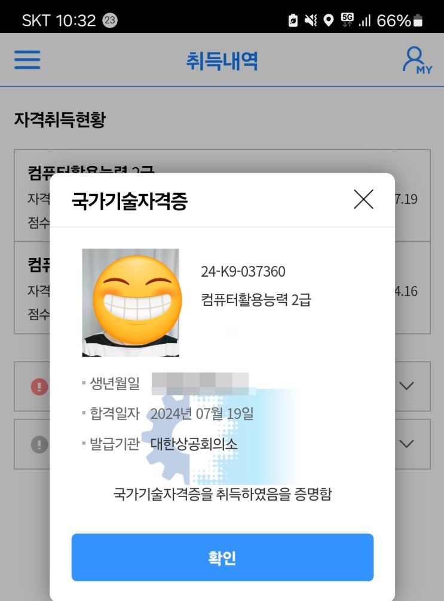Screen dimensions: 444x601
Task: Tap the muted sound status icon
Action: click(x=311, y=20)
